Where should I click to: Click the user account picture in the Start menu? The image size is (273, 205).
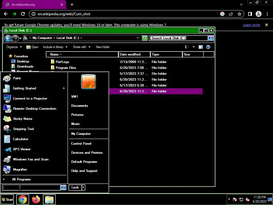tap(89, 82)
